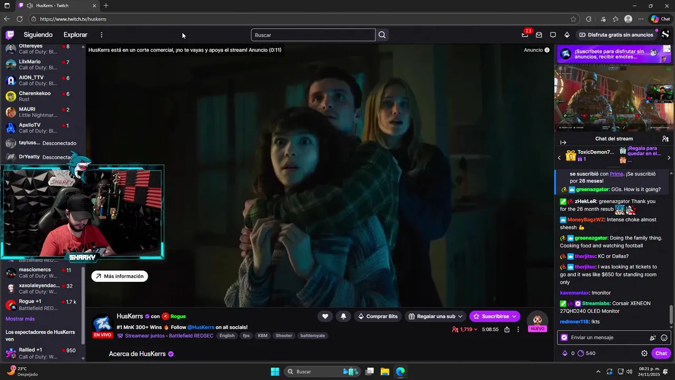The height and width of the screenshot is (380, 675).
Task: Click the chat scrollbar thumb
Action: [671, 315]
